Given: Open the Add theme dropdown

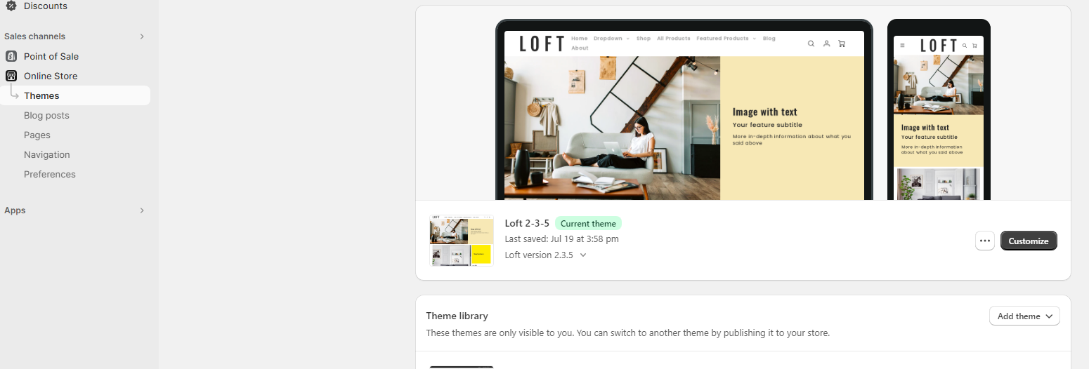Looking at the screenshot, I should pyautogui.click(x=1024, y=316).
